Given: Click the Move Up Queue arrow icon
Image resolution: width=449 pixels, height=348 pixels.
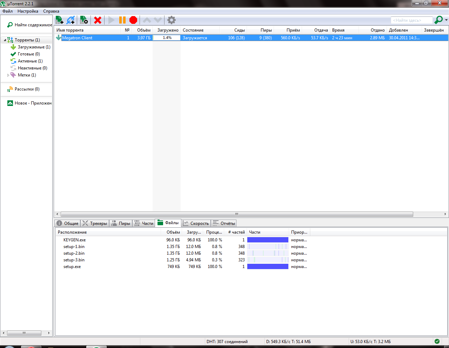Looking at the screenshot, I should (x=147, y=20).
